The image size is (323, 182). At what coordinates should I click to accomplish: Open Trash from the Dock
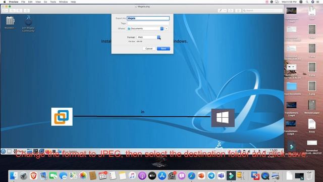click(x=309, y=176)
